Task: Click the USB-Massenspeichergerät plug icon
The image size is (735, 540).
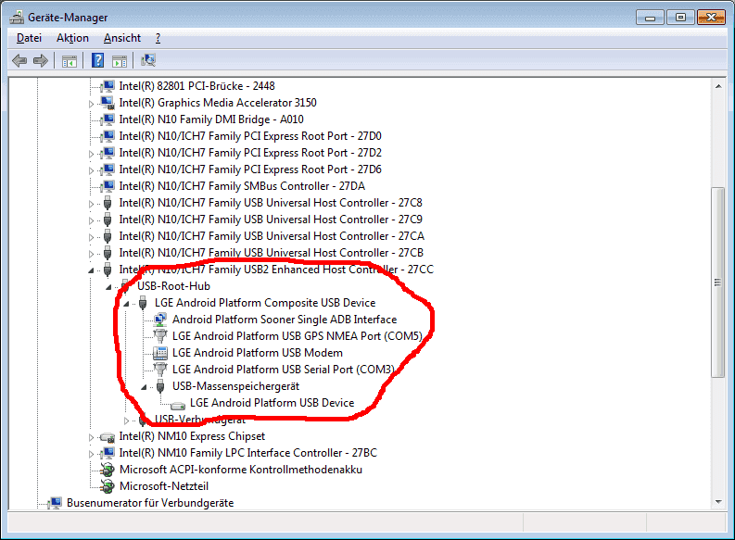Action: (x=160, y=386)
